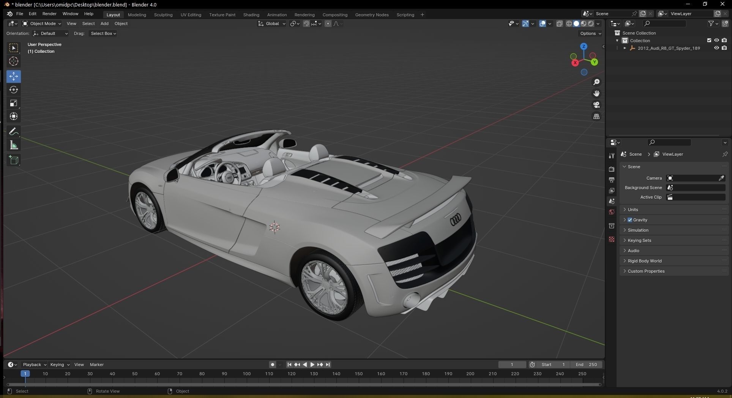Toggle the Gravity checkbox

(630, 220)
